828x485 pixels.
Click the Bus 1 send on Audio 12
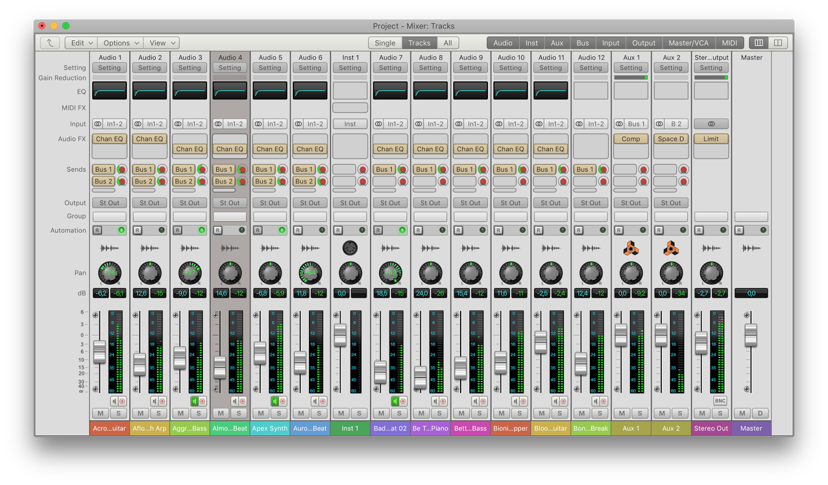[585, 170]
